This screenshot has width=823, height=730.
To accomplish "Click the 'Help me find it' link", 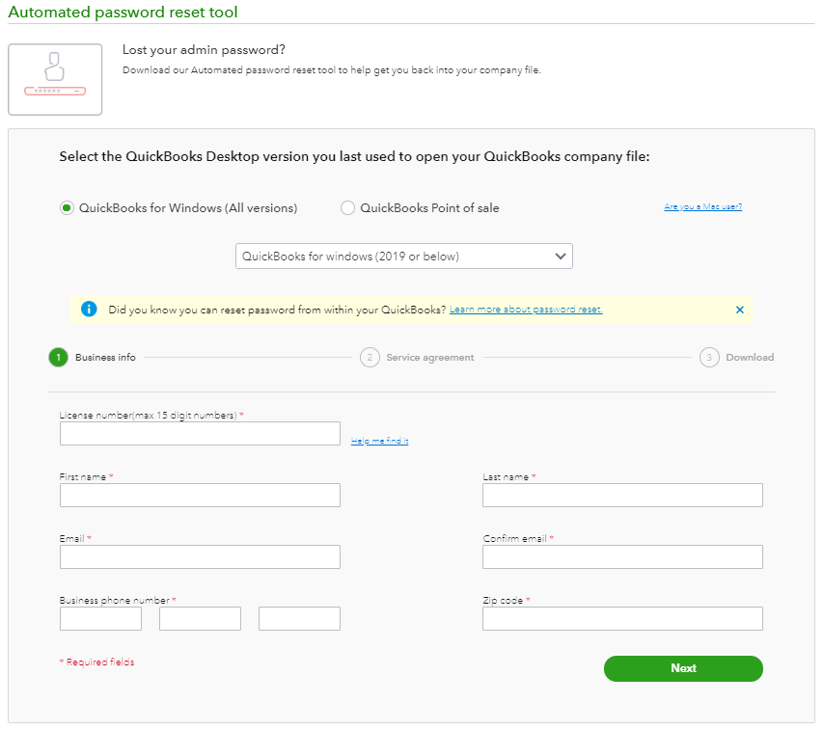I will click(379, 441).
